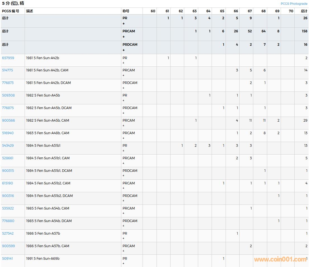Open the 776873 coin entry
This screenshot has width=310, height=267.
[8, 83]
